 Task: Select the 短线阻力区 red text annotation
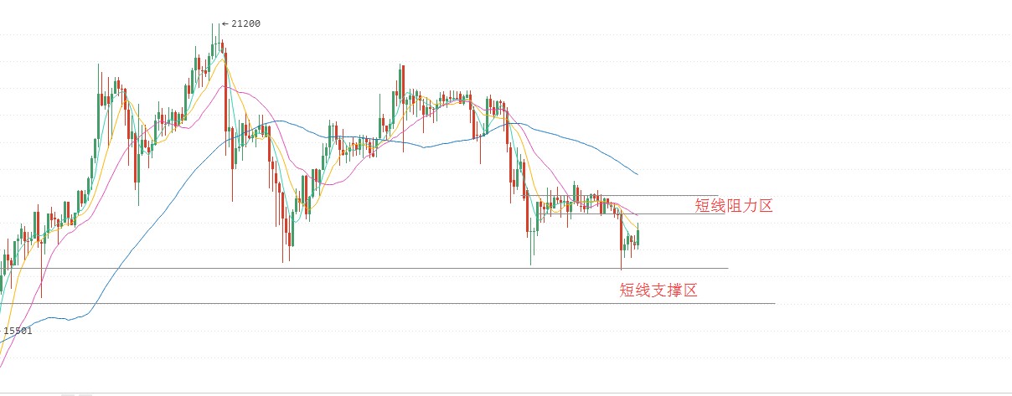(734, 205)
